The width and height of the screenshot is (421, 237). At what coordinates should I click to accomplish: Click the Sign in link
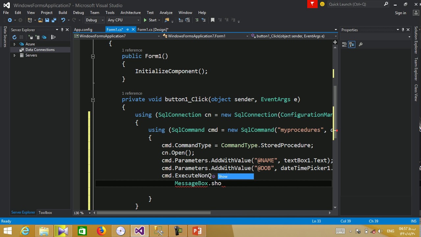click(400, 13)
